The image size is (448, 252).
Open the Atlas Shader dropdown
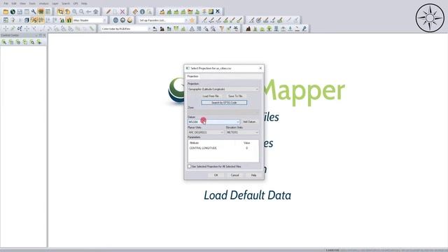(x=90, y=20)
